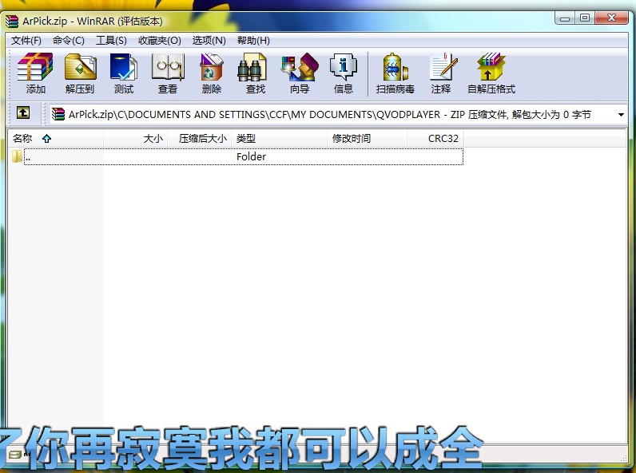Click the 添加 (Add) archive icon
Viewport: 636px width, 473px height.
35,73
